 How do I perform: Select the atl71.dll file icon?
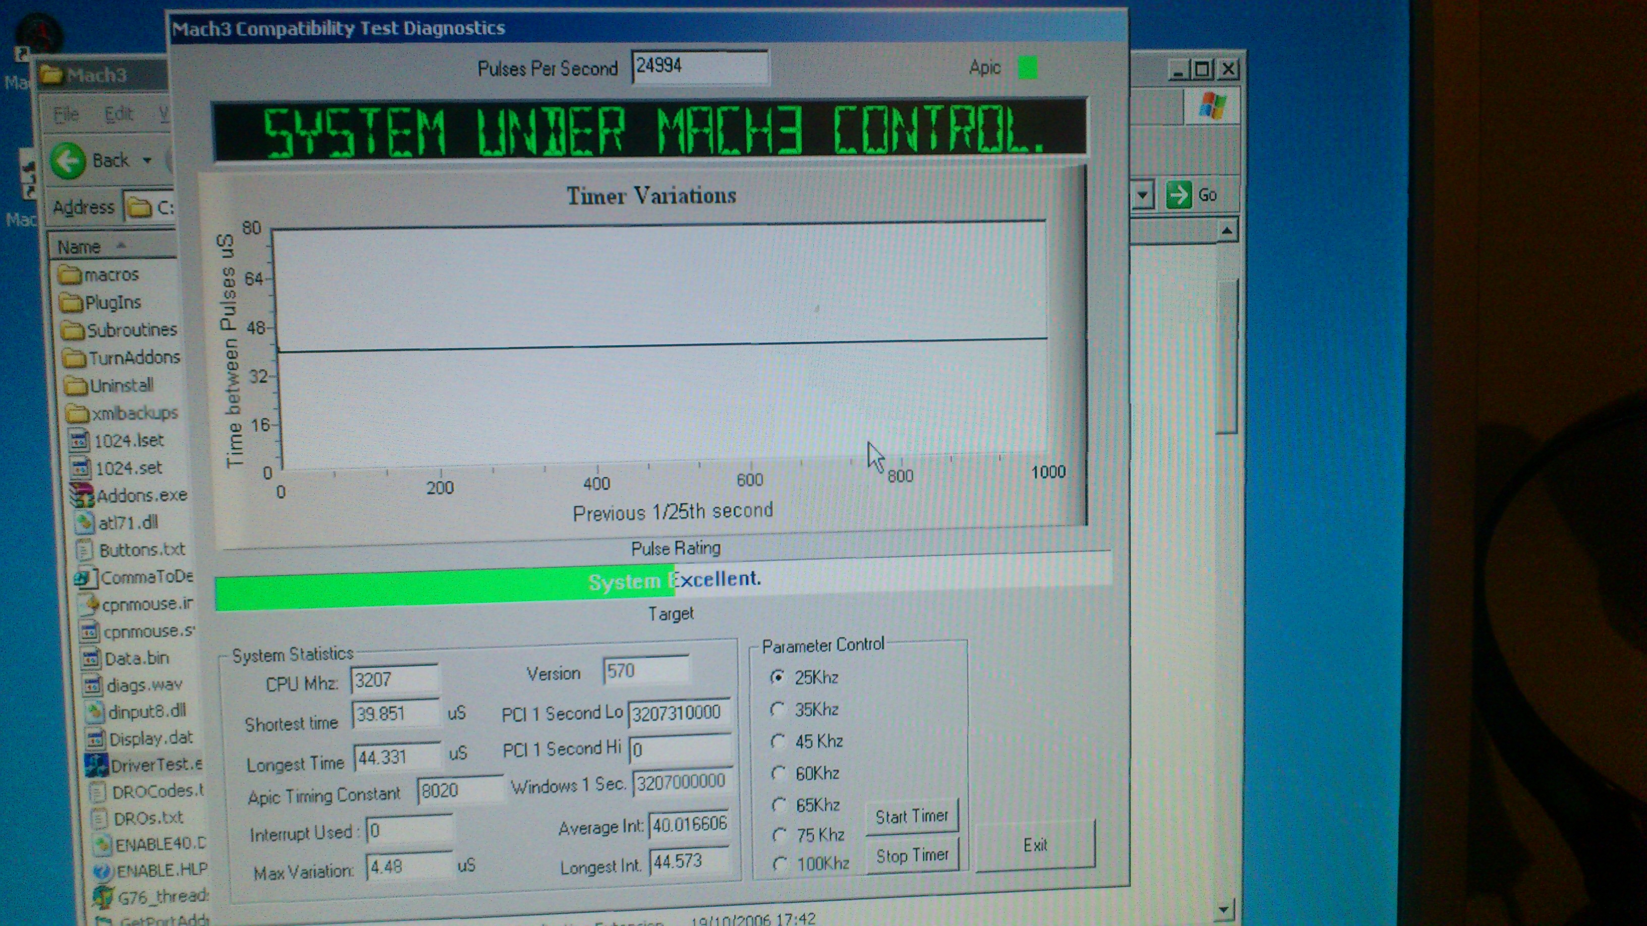84,523
